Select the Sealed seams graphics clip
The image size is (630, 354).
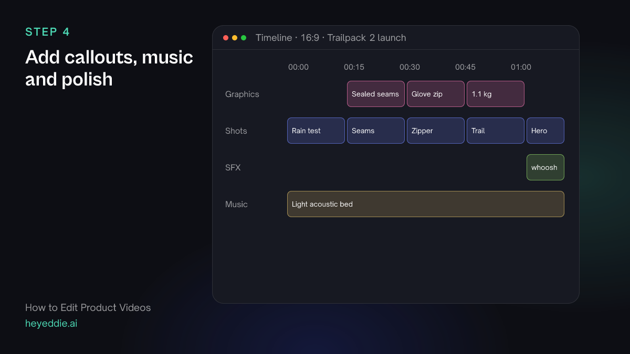(376, 94)
